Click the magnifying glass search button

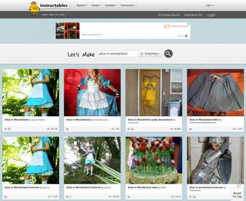[168, 54]
